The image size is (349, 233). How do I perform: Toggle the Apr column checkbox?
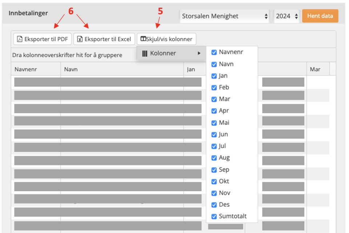(x=214, y=111)
